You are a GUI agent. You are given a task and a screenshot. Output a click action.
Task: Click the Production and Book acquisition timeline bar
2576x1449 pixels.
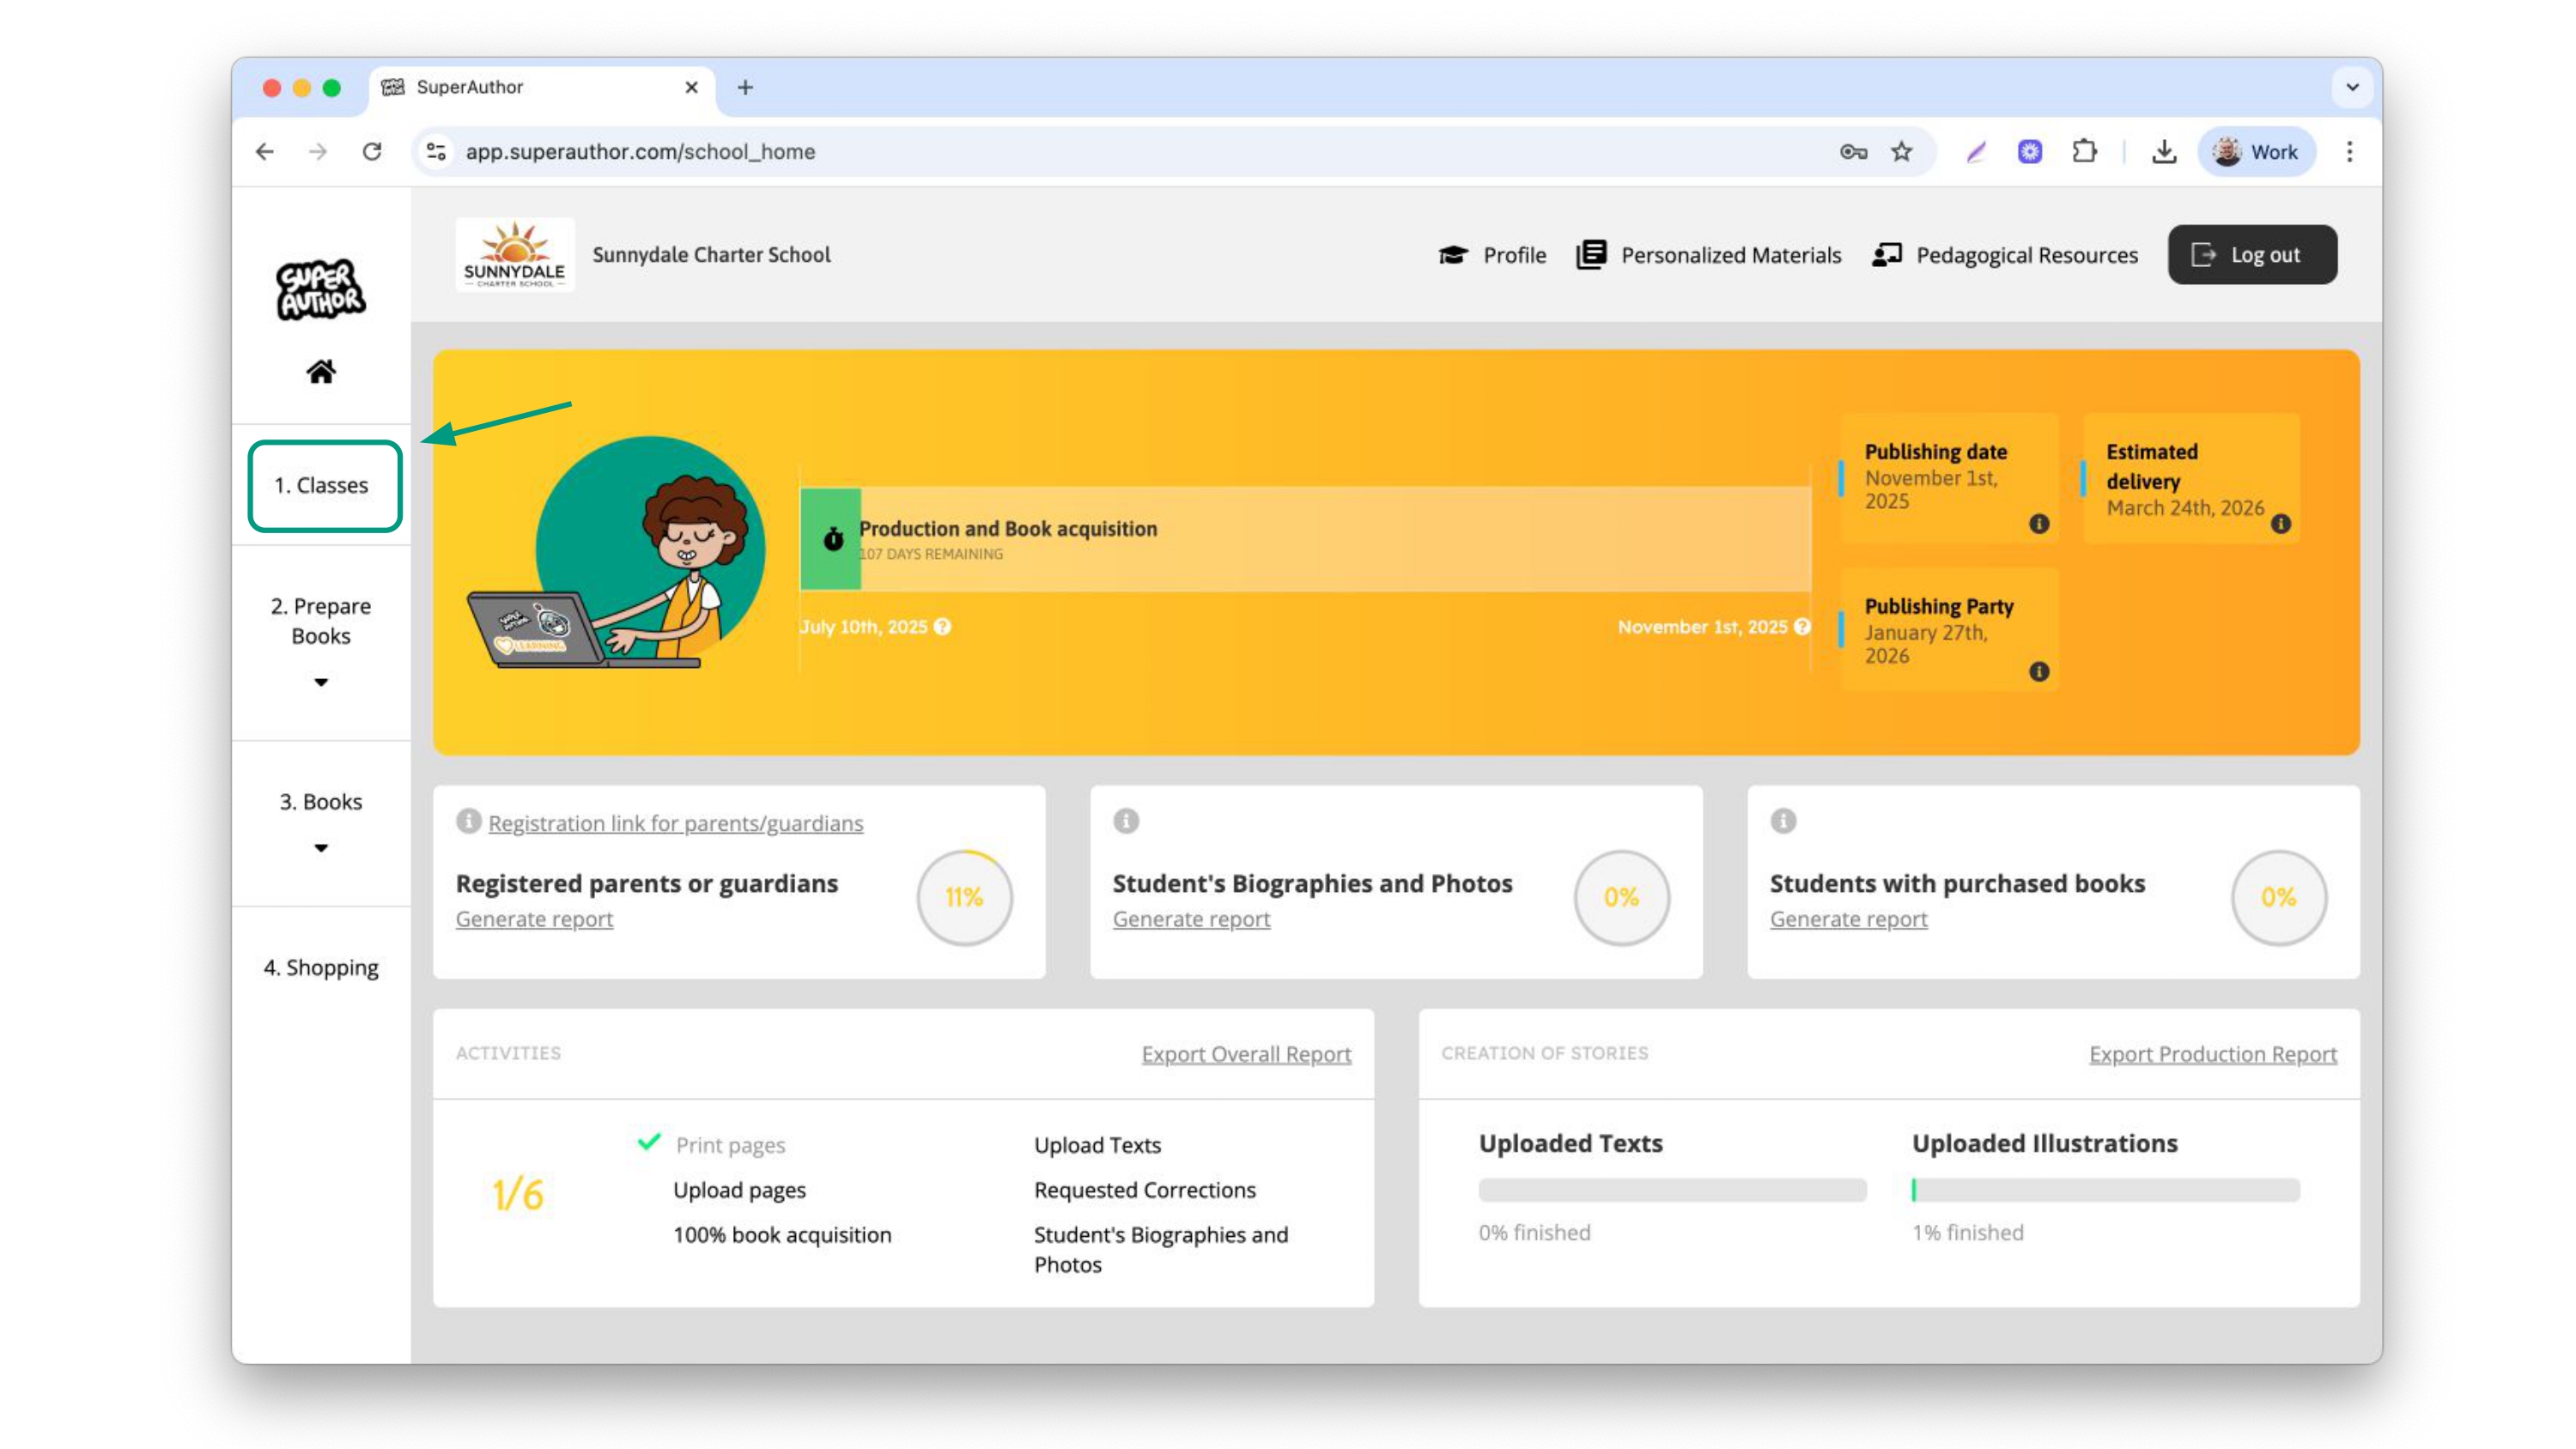(1306, 539)
